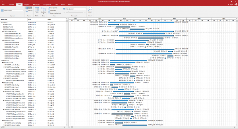Open the File menu
Viewport: 238px width, 129px height.
(3, 4)
